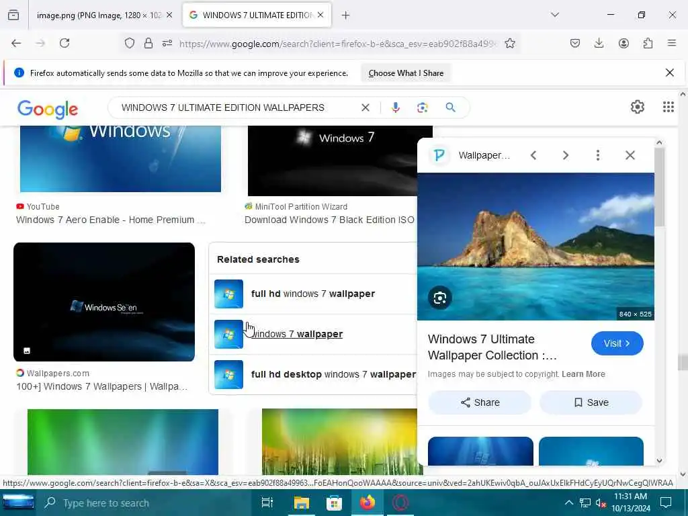Open the green aurora wallpaper thumbnail
This screenshot has height=516, width=688.
123,442
